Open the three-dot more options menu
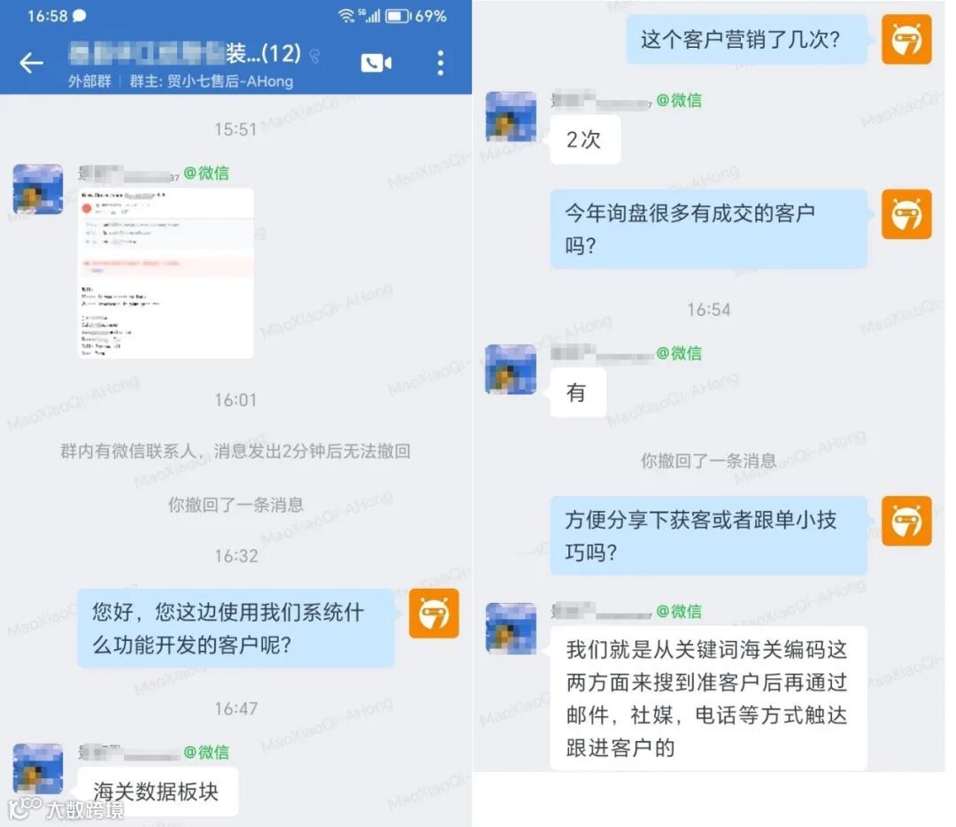 (x=440, y=63)
